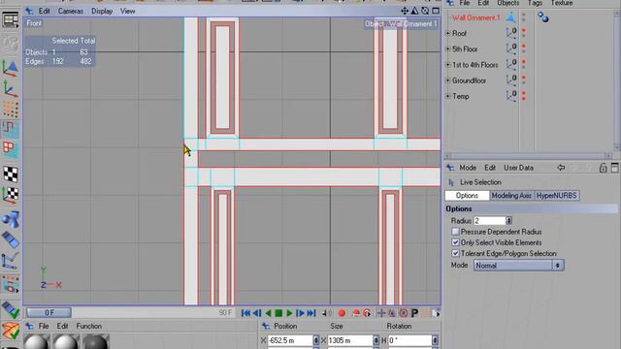Play animation backwards
Image resolution: width=621 pixels, height=349 pixels.
coord(268,313)
